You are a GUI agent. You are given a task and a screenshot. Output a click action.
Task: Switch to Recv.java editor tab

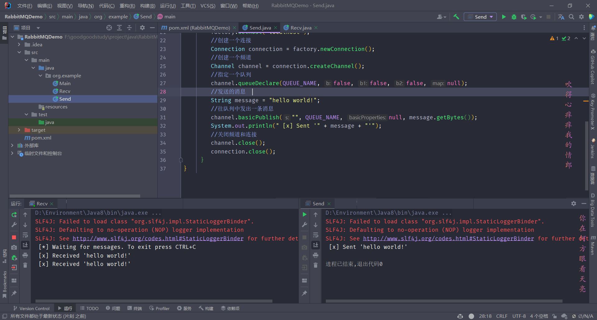point(301,28)
